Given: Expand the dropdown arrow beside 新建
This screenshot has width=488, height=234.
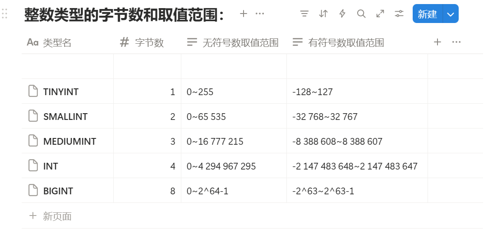Looking at the screenshot, I should [451, 14].
